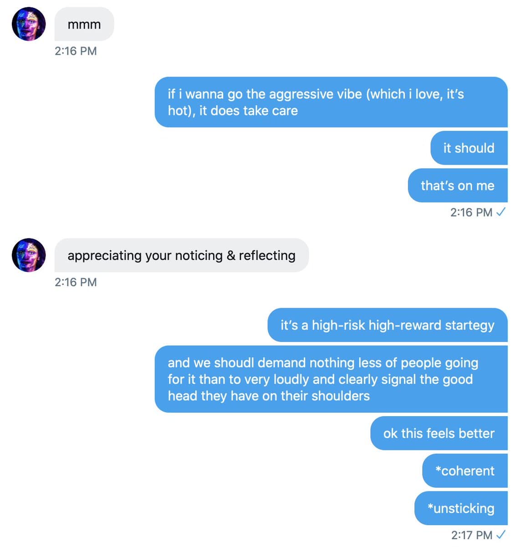516x547 pixels.
Task: Click the avatar beside the "mmm" message
Action: tap(29, 24)
